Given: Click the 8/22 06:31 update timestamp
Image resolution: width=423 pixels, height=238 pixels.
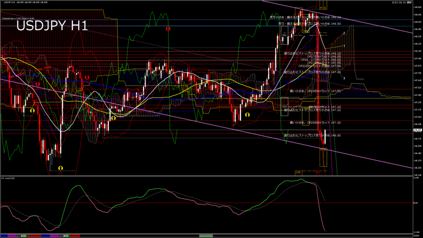Looking at the screenshot, I should [402, 2].
